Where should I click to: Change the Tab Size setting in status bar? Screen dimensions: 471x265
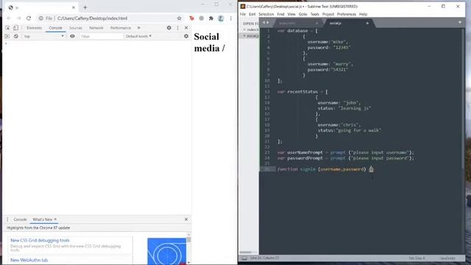pyautogui.click(x=417, y=258)
